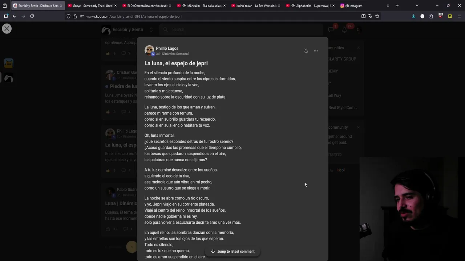
Task: Open the post's three-dot options menu
Action: (316, 51)
